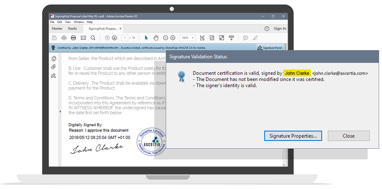
Task: Switch to the Tools tab
Action: click(72, 28)
